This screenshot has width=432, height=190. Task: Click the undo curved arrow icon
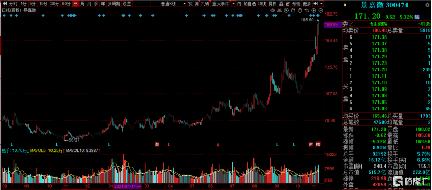[307, 10]
